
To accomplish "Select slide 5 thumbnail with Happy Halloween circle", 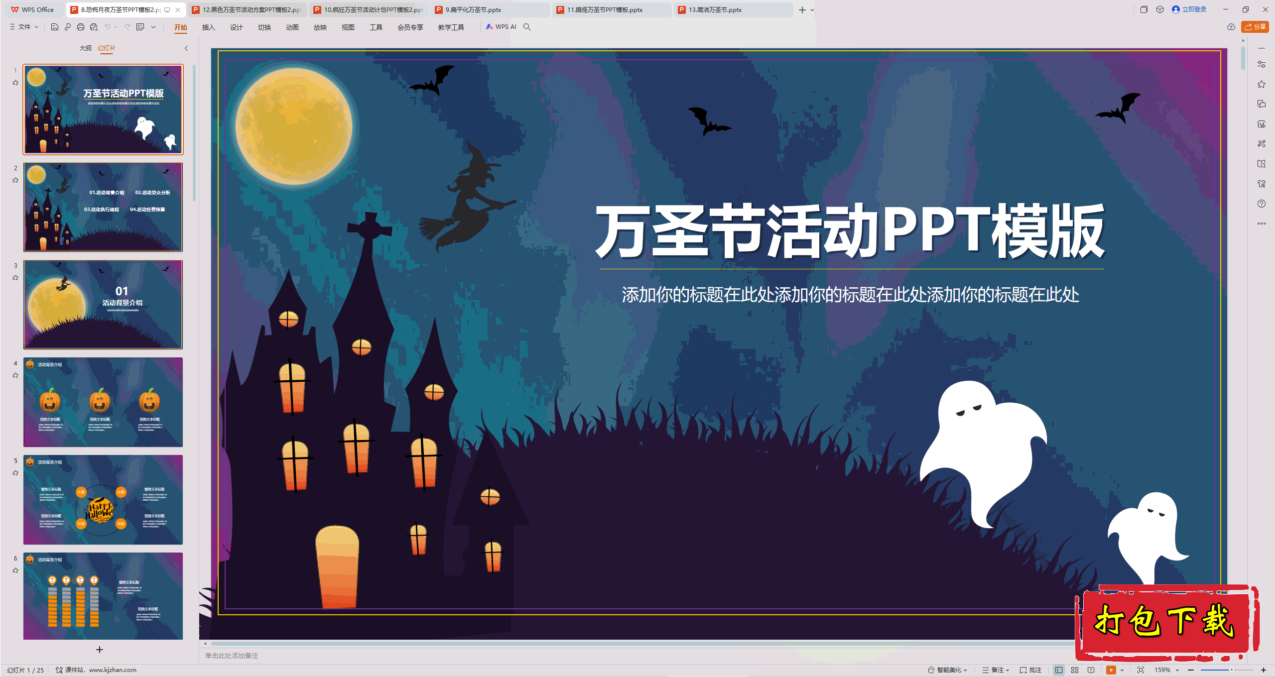I will [x=103, y=499].
